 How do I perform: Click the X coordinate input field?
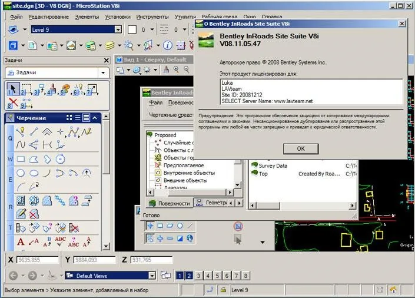(37, 260)
